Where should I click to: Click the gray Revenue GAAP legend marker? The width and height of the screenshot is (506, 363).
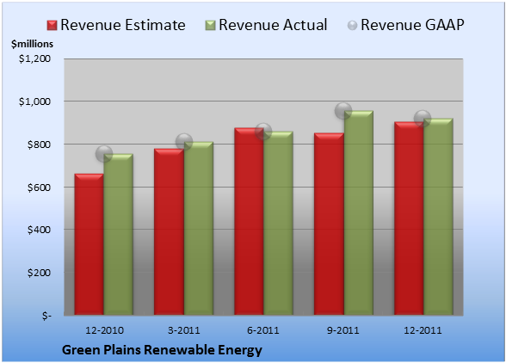(x=353, y=26)
